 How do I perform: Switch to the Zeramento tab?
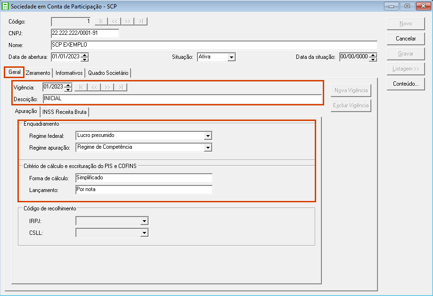pyautogui.click(x=38, y=73)
